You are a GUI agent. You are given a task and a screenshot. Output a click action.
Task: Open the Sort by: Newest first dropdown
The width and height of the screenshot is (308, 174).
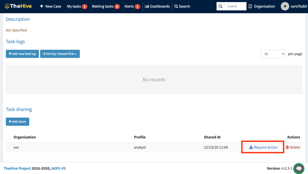(x=60, y=54)
